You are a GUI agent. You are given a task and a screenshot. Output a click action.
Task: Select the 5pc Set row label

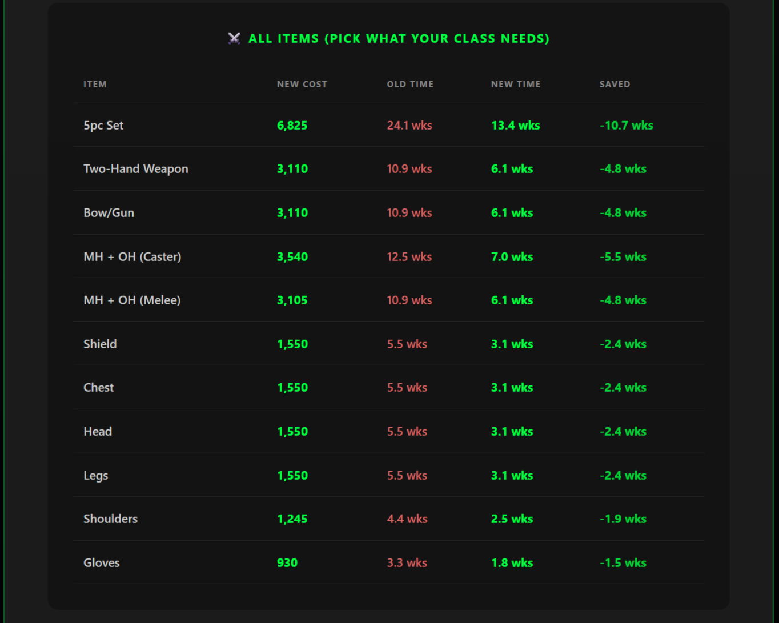click(103, 126)
